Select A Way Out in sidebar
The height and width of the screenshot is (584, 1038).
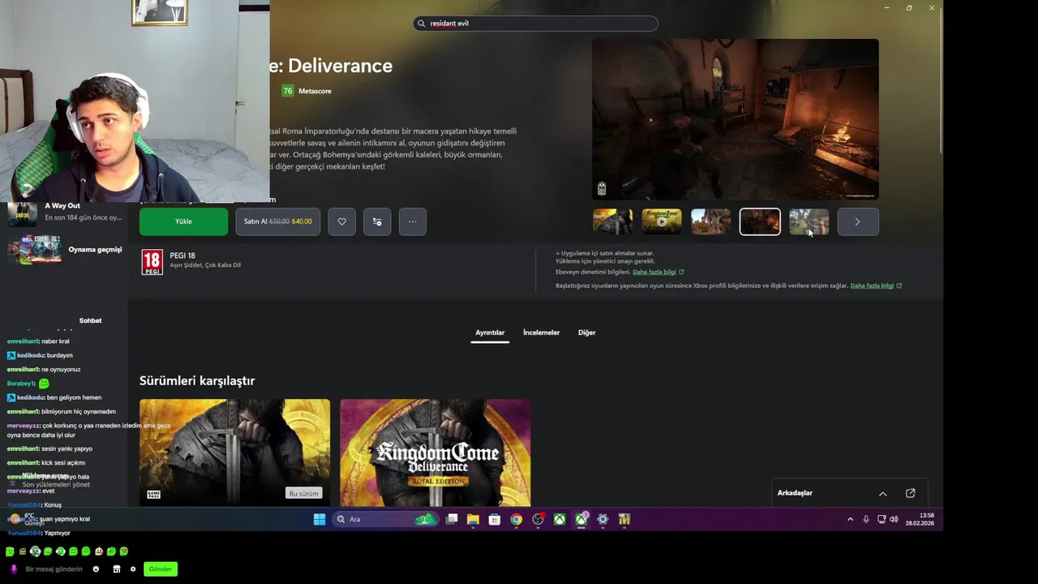pyautogui.click(x=65, y=213)
